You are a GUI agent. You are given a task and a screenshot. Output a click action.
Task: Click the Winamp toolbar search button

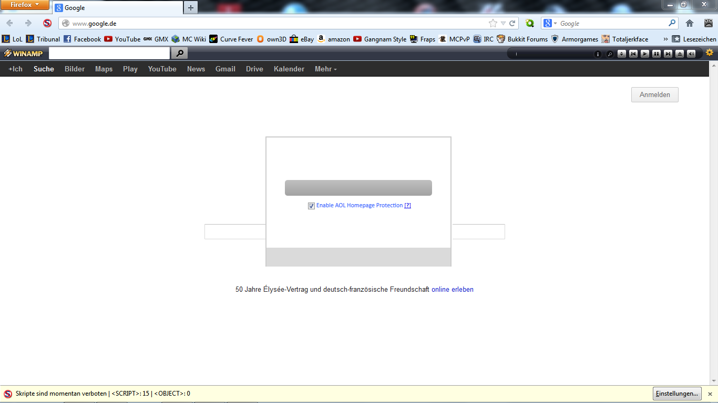coord(179,53)
